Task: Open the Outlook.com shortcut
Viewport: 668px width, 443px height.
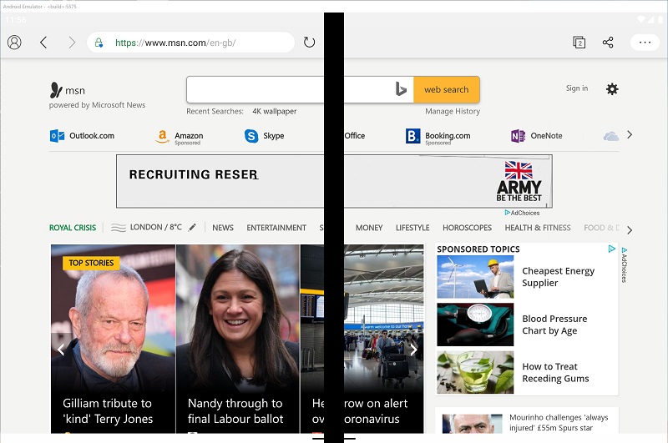Action: (82, 136)
